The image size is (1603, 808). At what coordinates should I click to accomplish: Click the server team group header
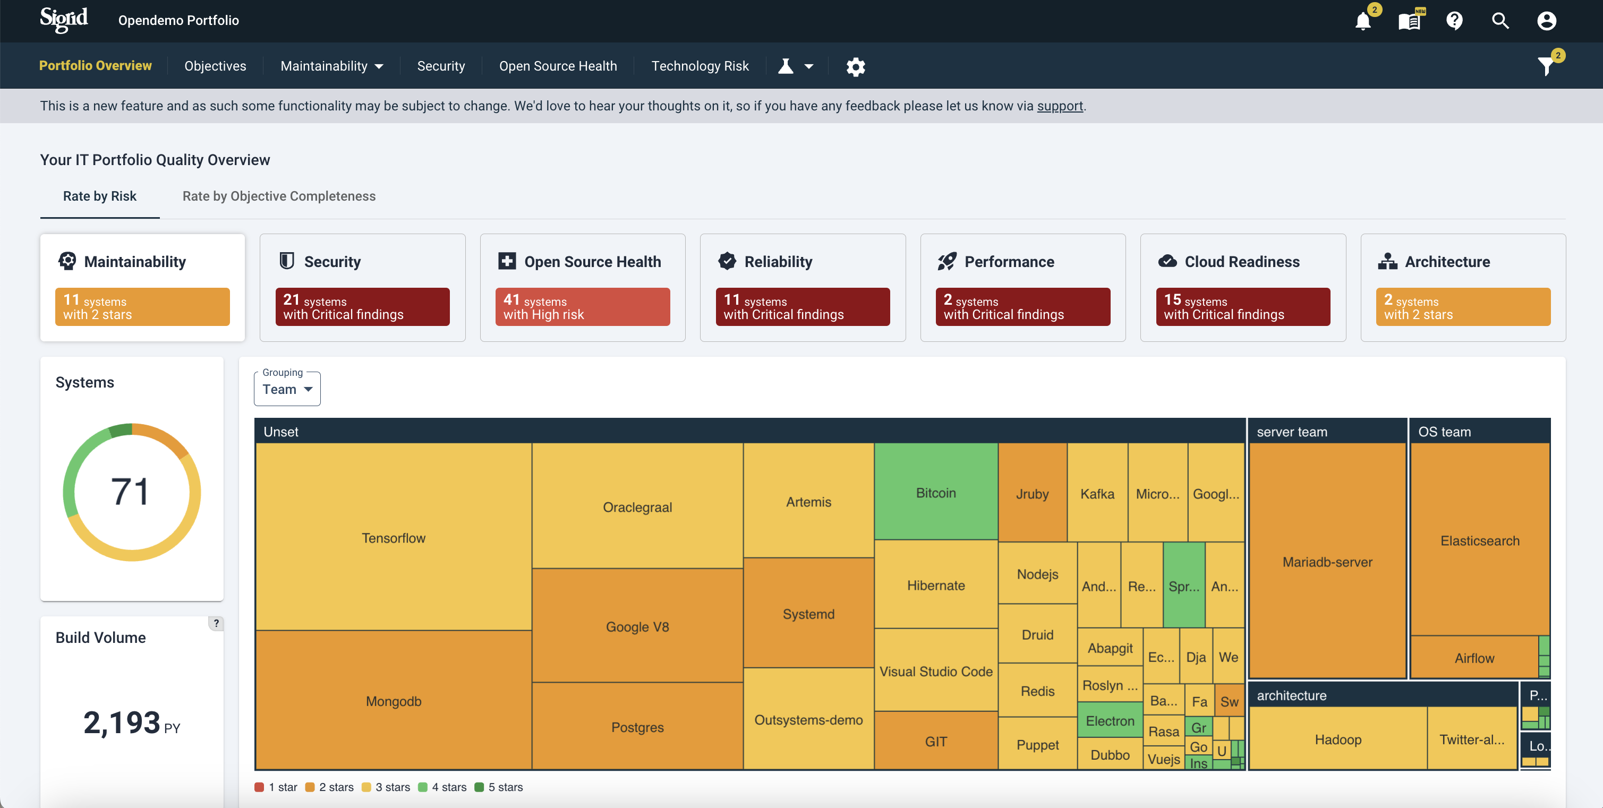tap(1327, 431)
